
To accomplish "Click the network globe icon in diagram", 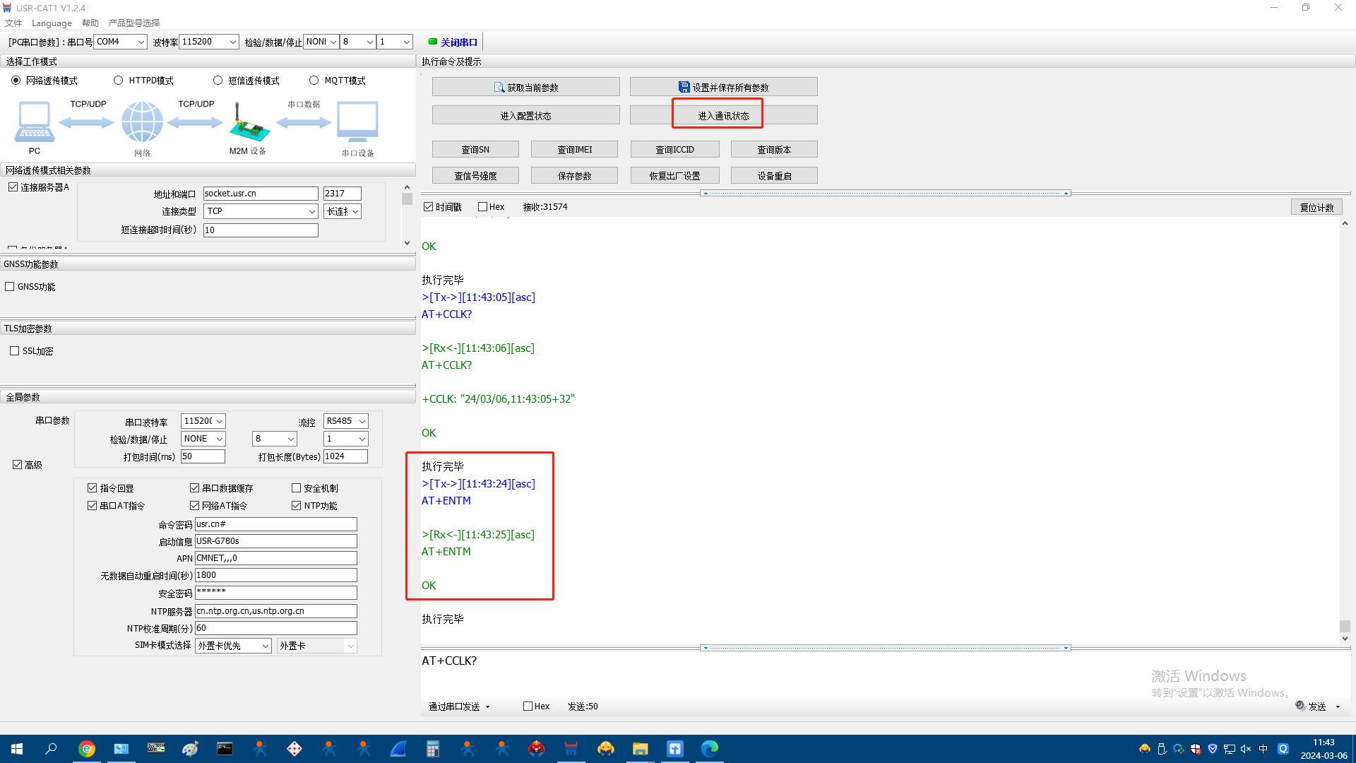I will pyautogui.click(x=142, y=122).
